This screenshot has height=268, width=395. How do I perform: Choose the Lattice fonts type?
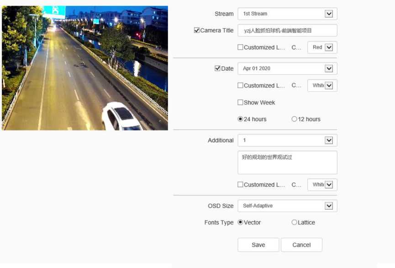pyautogui.click(x=295, y=222)
